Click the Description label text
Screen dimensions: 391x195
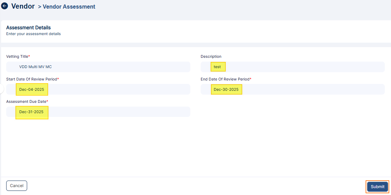tap(211, 56)
